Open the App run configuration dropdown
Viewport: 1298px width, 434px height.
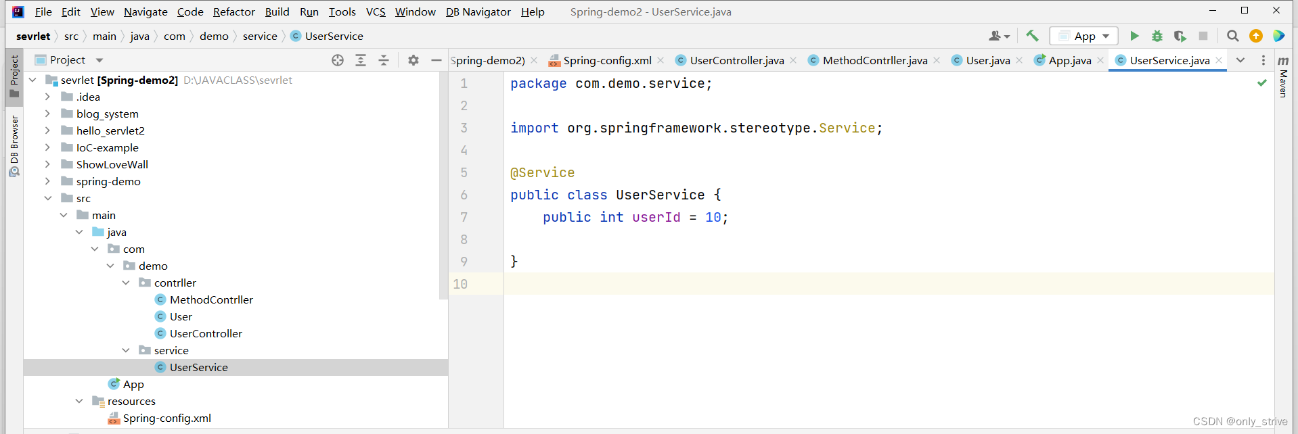point(1083,36)
